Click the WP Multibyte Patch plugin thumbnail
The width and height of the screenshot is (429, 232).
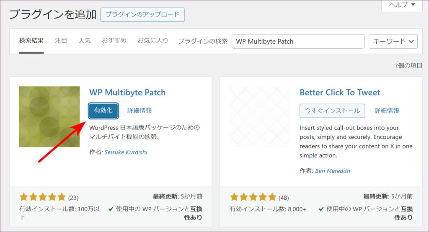(49, 117)
